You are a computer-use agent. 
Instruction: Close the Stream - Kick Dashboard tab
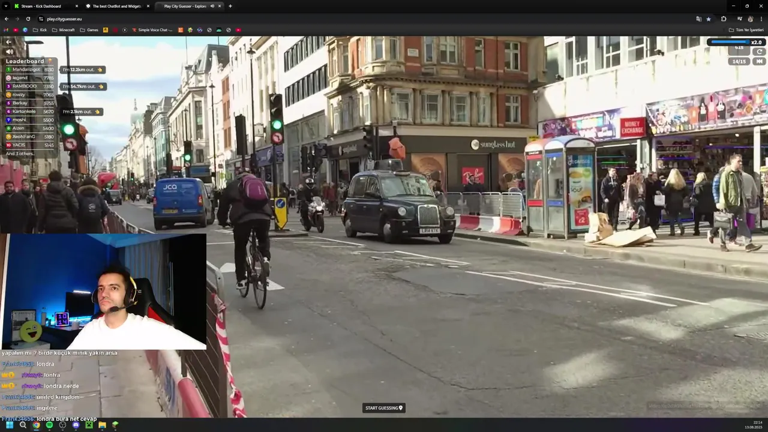click(x=77, y=6)
